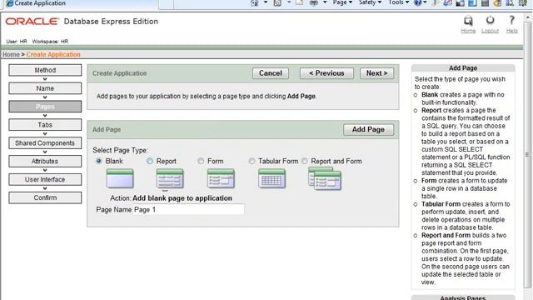
Task: Click the 'Workspace: HR' text
Action: pos(50,42)
